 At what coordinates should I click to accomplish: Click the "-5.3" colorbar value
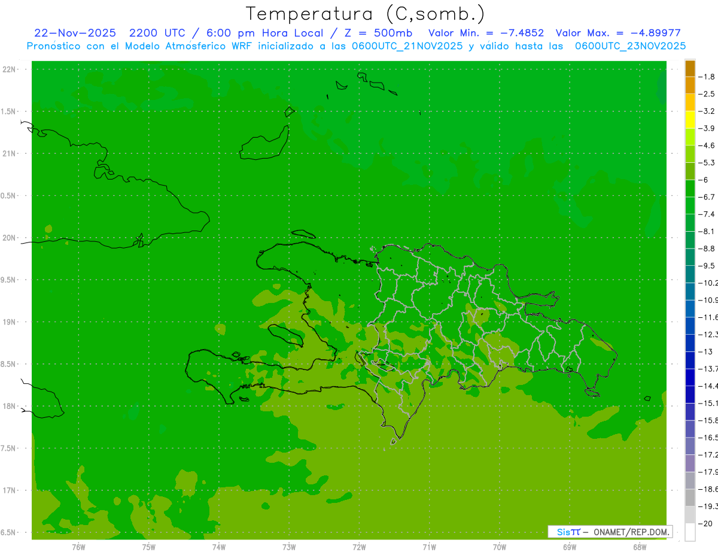point(707,163)
